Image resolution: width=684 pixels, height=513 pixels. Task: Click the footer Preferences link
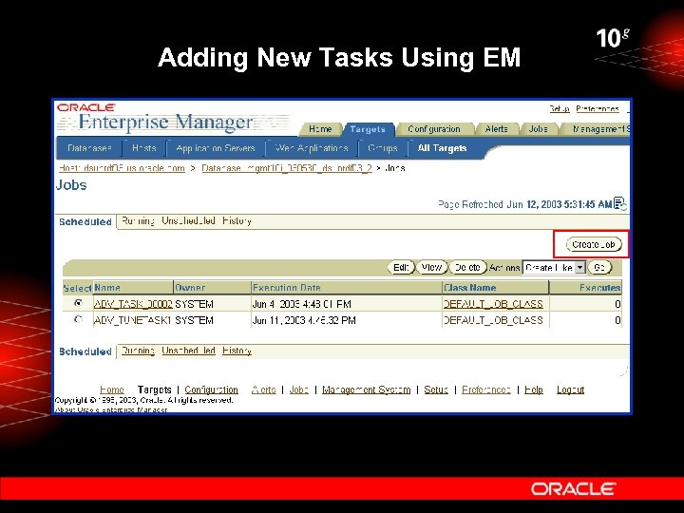click(486, 389)
